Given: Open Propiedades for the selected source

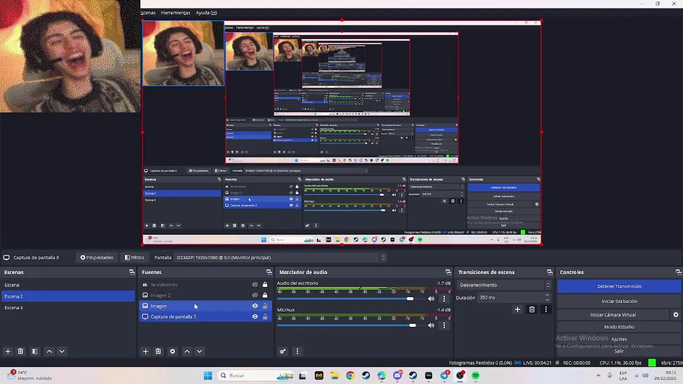Looking at the screenshot, I should pos(97,258).
